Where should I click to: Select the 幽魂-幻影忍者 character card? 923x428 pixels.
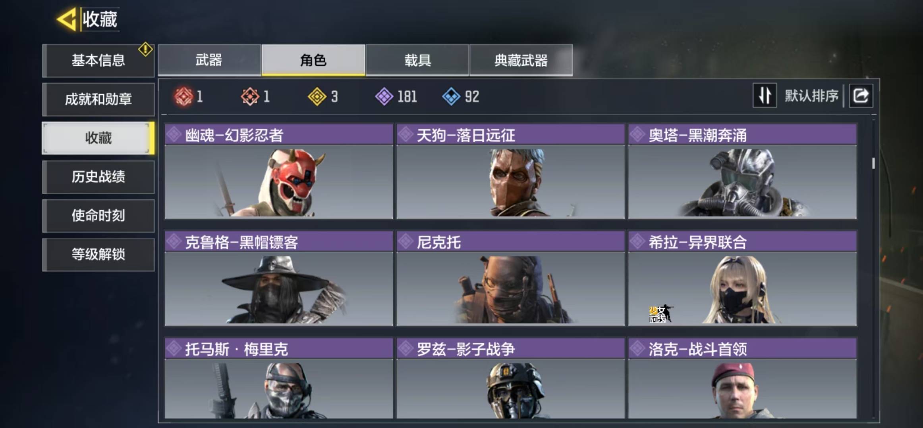point(279,171)
